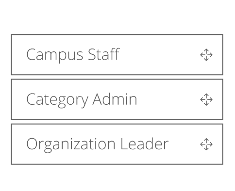Select the Campus Staff row
The height and width of the screenshot is (191, 235).
pos(117,55)
